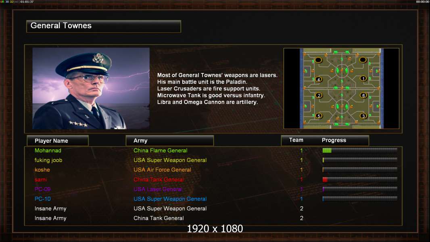Viewport: 430px width, 242px height.
Task: Click the Team column label
Action: 296,140
